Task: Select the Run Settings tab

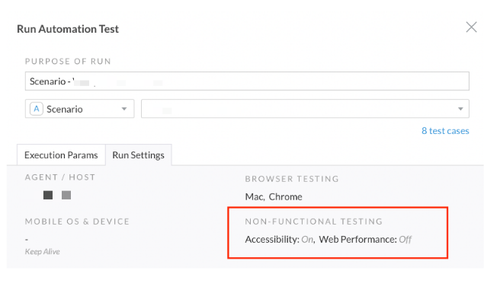Action: pos(139,155)
